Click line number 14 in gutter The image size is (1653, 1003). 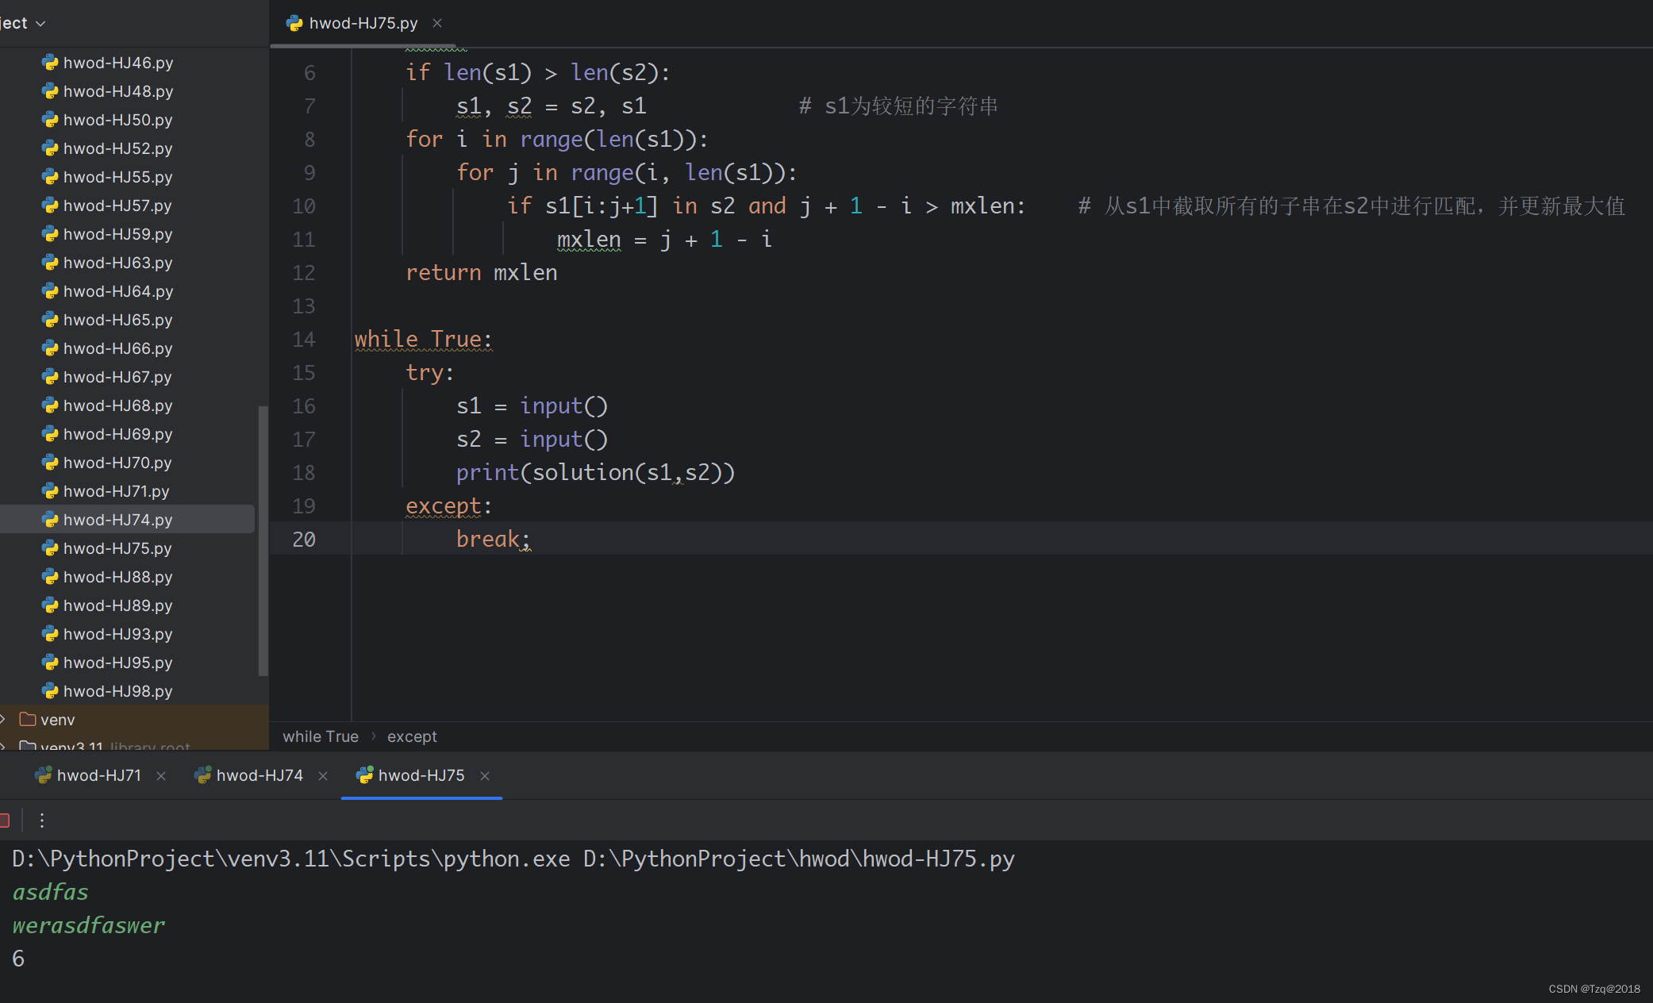pos(304,340)
